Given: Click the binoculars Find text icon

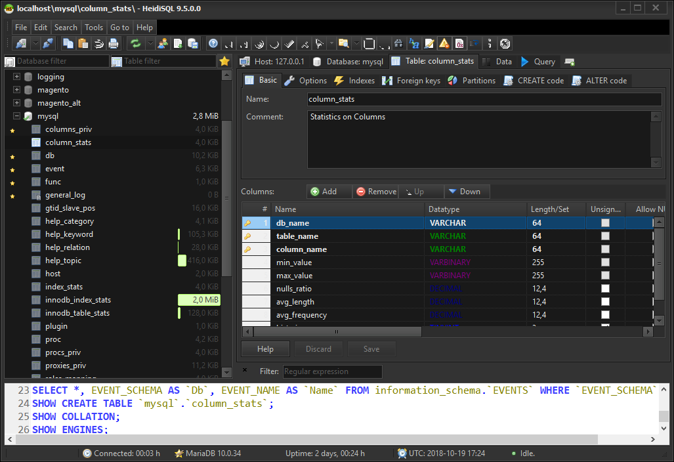Looking at the screenshot, I should [x=398, y=43].
